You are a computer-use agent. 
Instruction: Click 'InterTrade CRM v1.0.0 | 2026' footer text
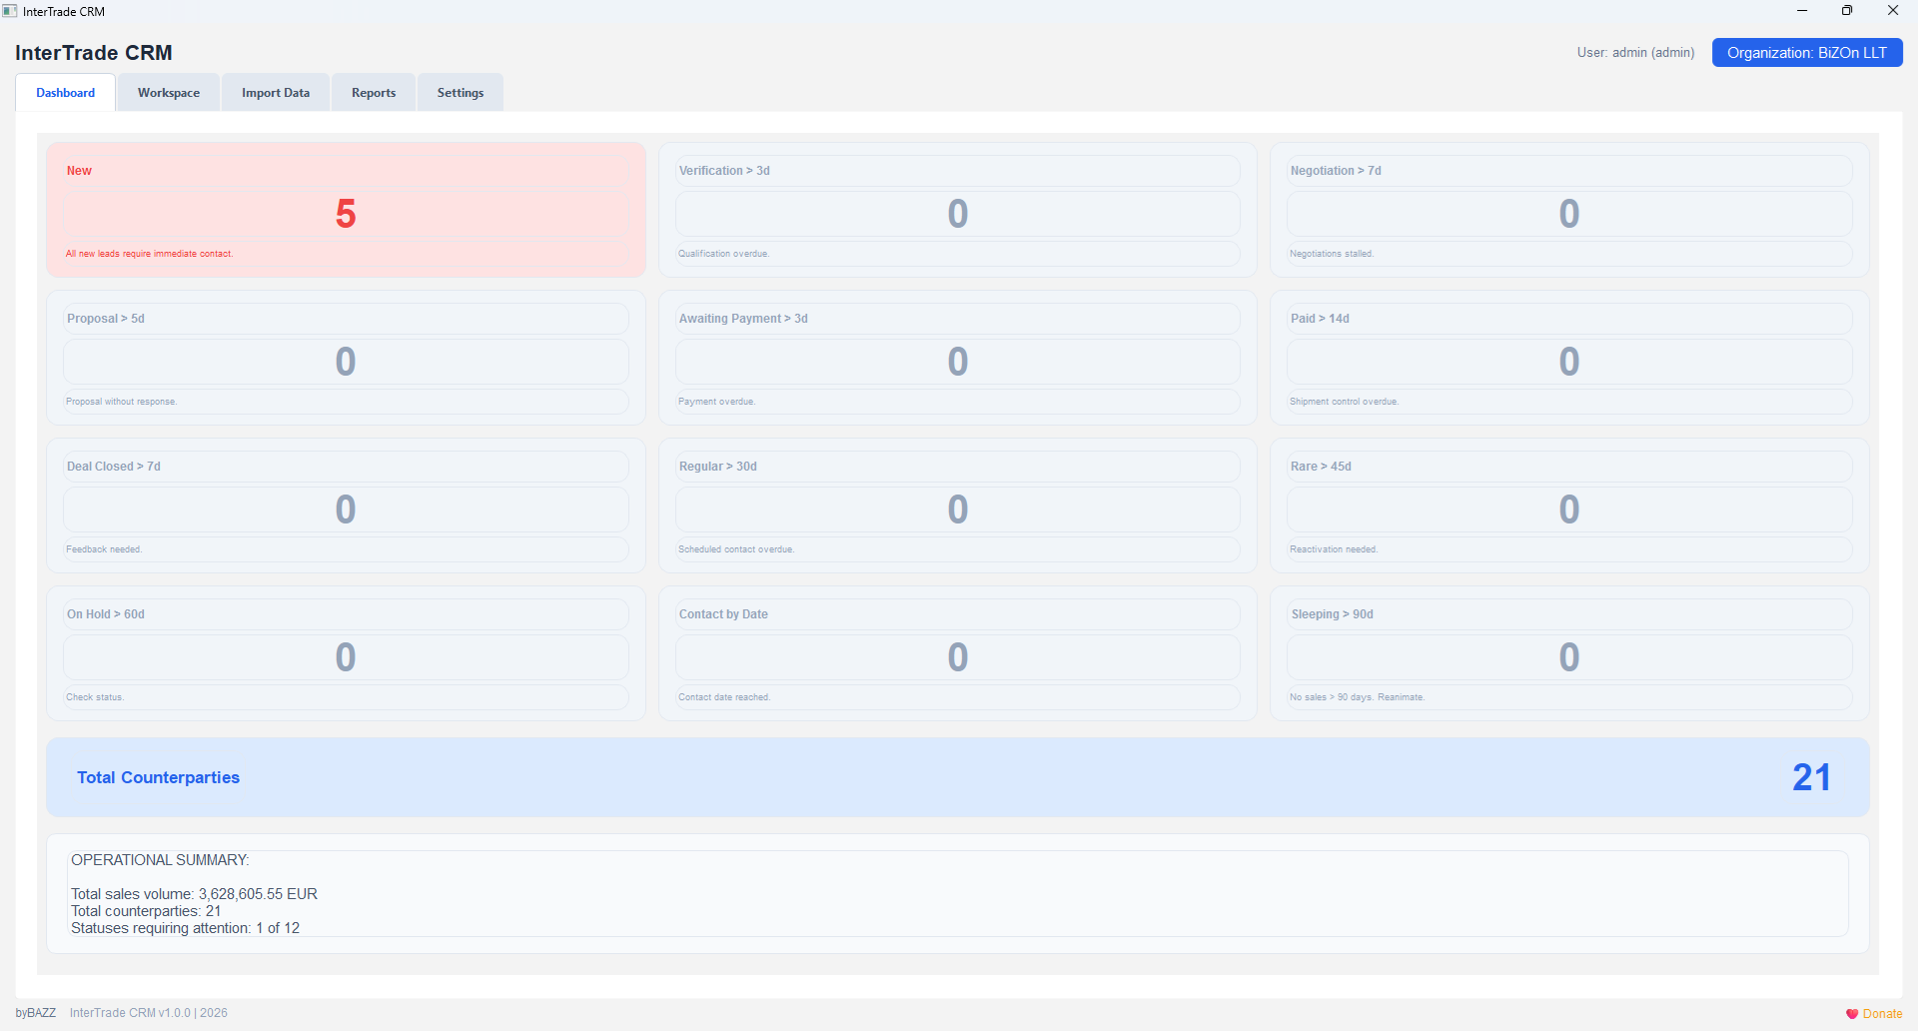(x=149, y=1013)
